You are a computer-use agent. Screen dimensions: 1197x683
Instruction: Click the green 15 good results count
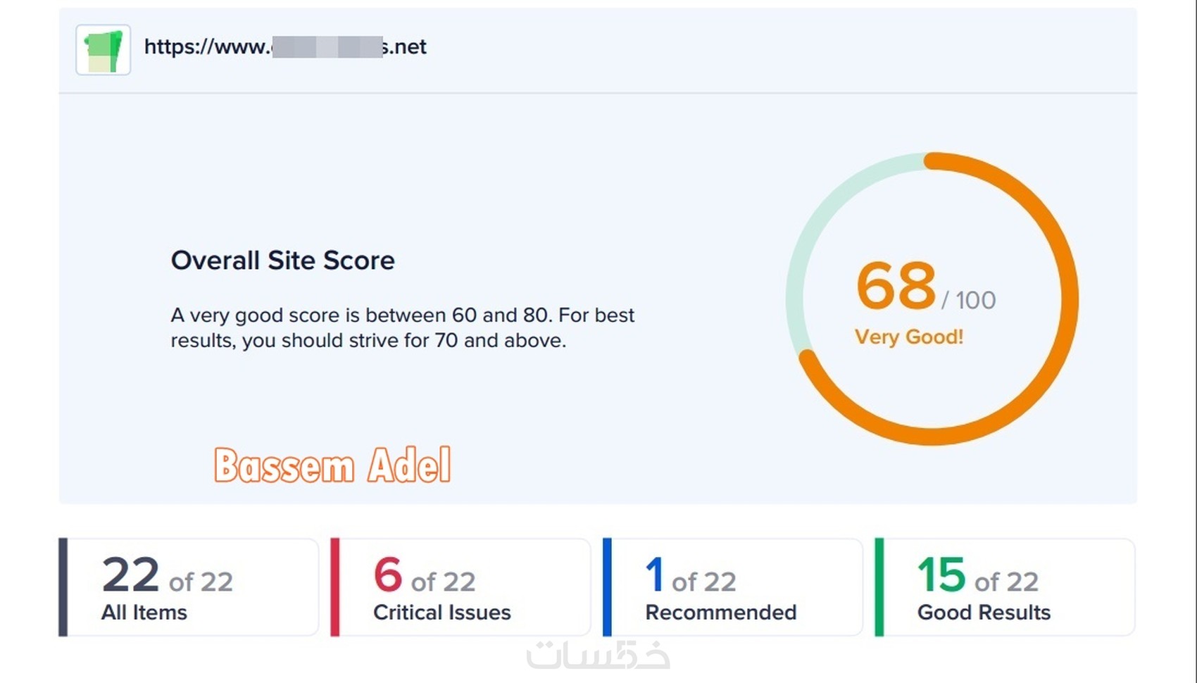[941, 575]
